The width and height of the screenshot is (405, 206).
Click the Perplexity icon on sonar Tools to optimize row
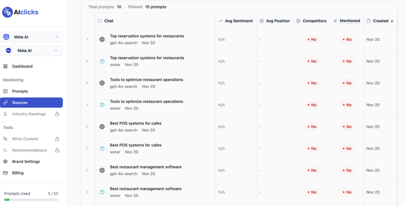tap(102, 105)
